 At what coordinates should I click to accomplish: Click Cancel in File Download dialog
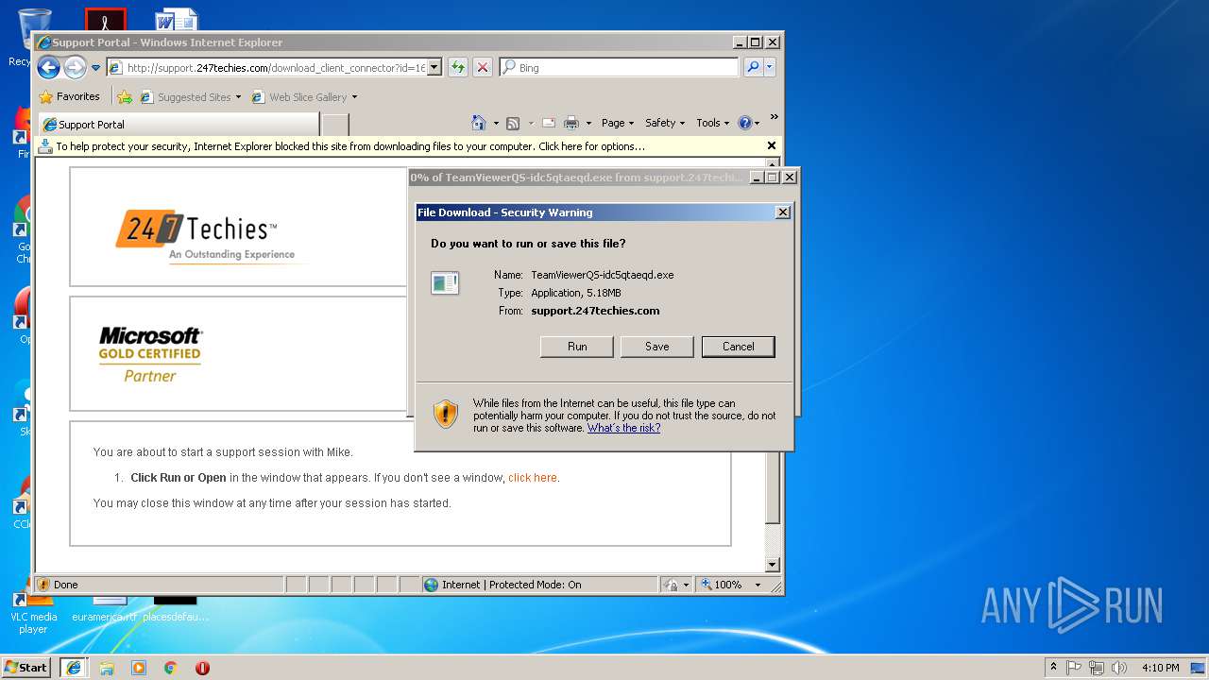(739, 347)
